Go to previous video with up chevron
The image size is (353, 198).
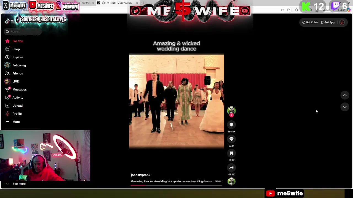[x=345, y=95]
